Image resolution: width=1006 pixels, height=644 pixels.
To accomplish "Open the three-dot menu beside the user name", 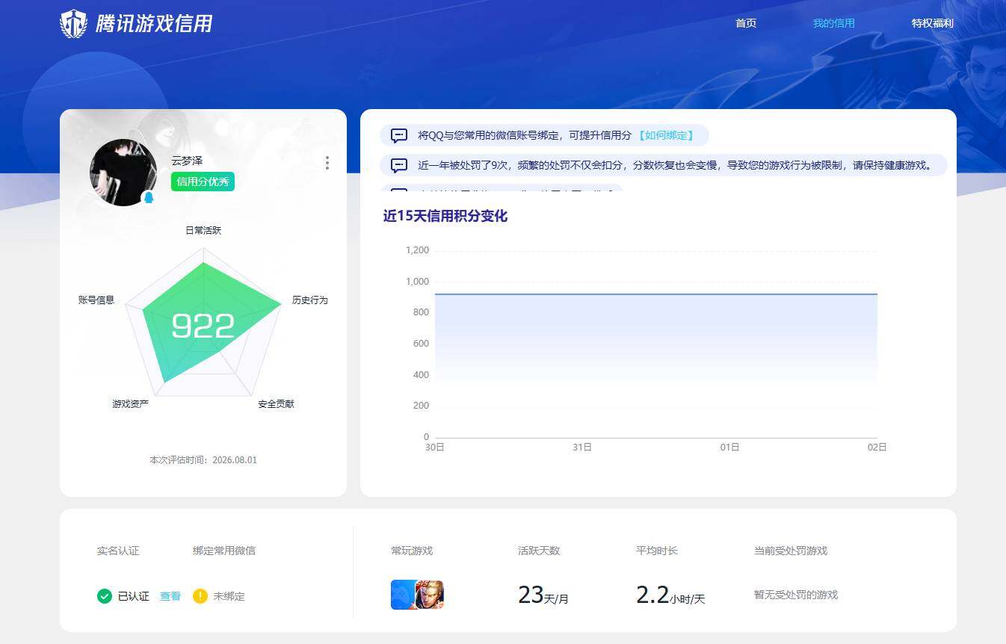I will (x=327, y=163).
